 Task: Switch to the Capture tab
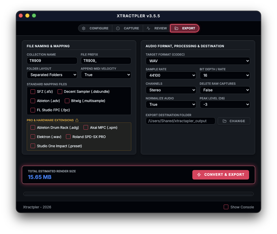click(128, 28)
